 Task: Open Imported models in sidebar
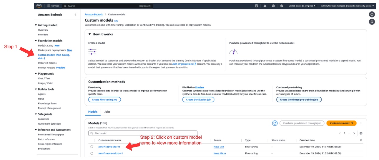[x=47, y=63]
